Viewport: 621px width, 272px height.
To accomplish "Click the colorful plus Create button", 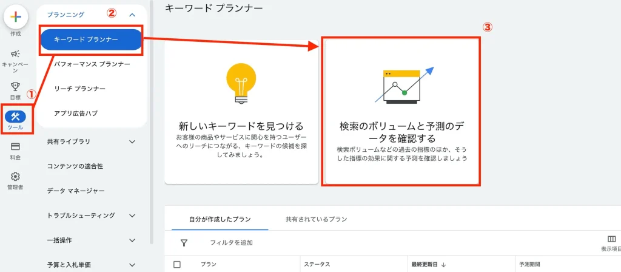I will pyautogui.click(x=16, y=18).
